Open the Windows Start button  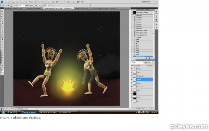coord(3,112)
